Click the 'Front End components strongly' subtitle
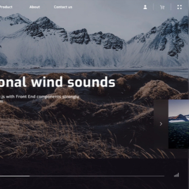The width and height of the screenshot is (189, 189). pyautogui.click(x=48, y=97)
